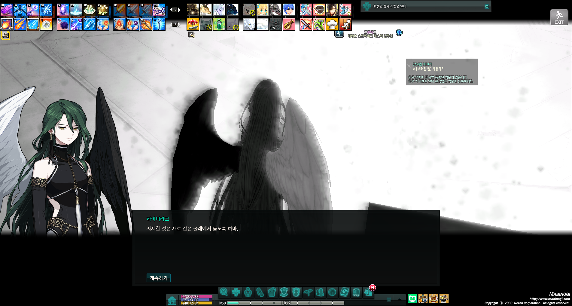
Task: Open the treasure chest icon
Action: [434, 298]
